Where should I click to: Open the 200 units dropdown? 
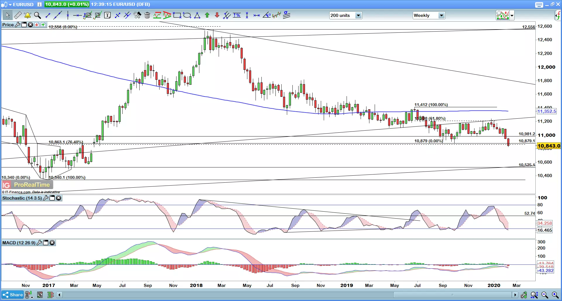tap(346, 15)
